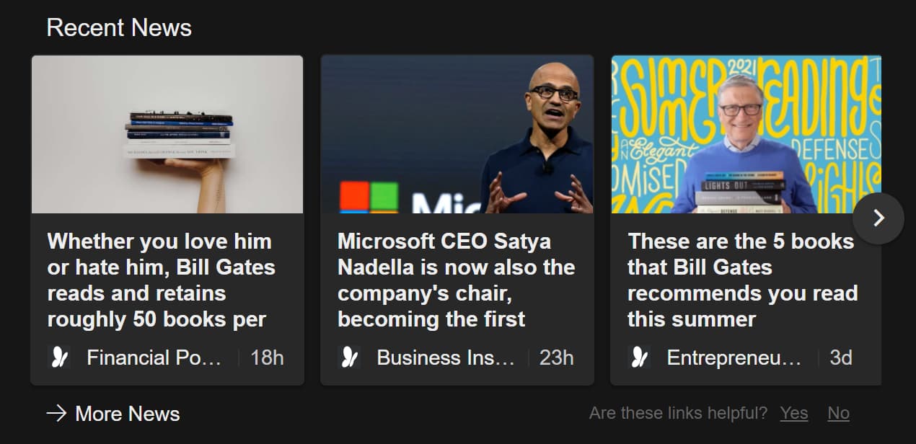Click the 18h timestamp on first card
Image resolution: width=916 pixels, height=444 pixels.
pos(267,358)
